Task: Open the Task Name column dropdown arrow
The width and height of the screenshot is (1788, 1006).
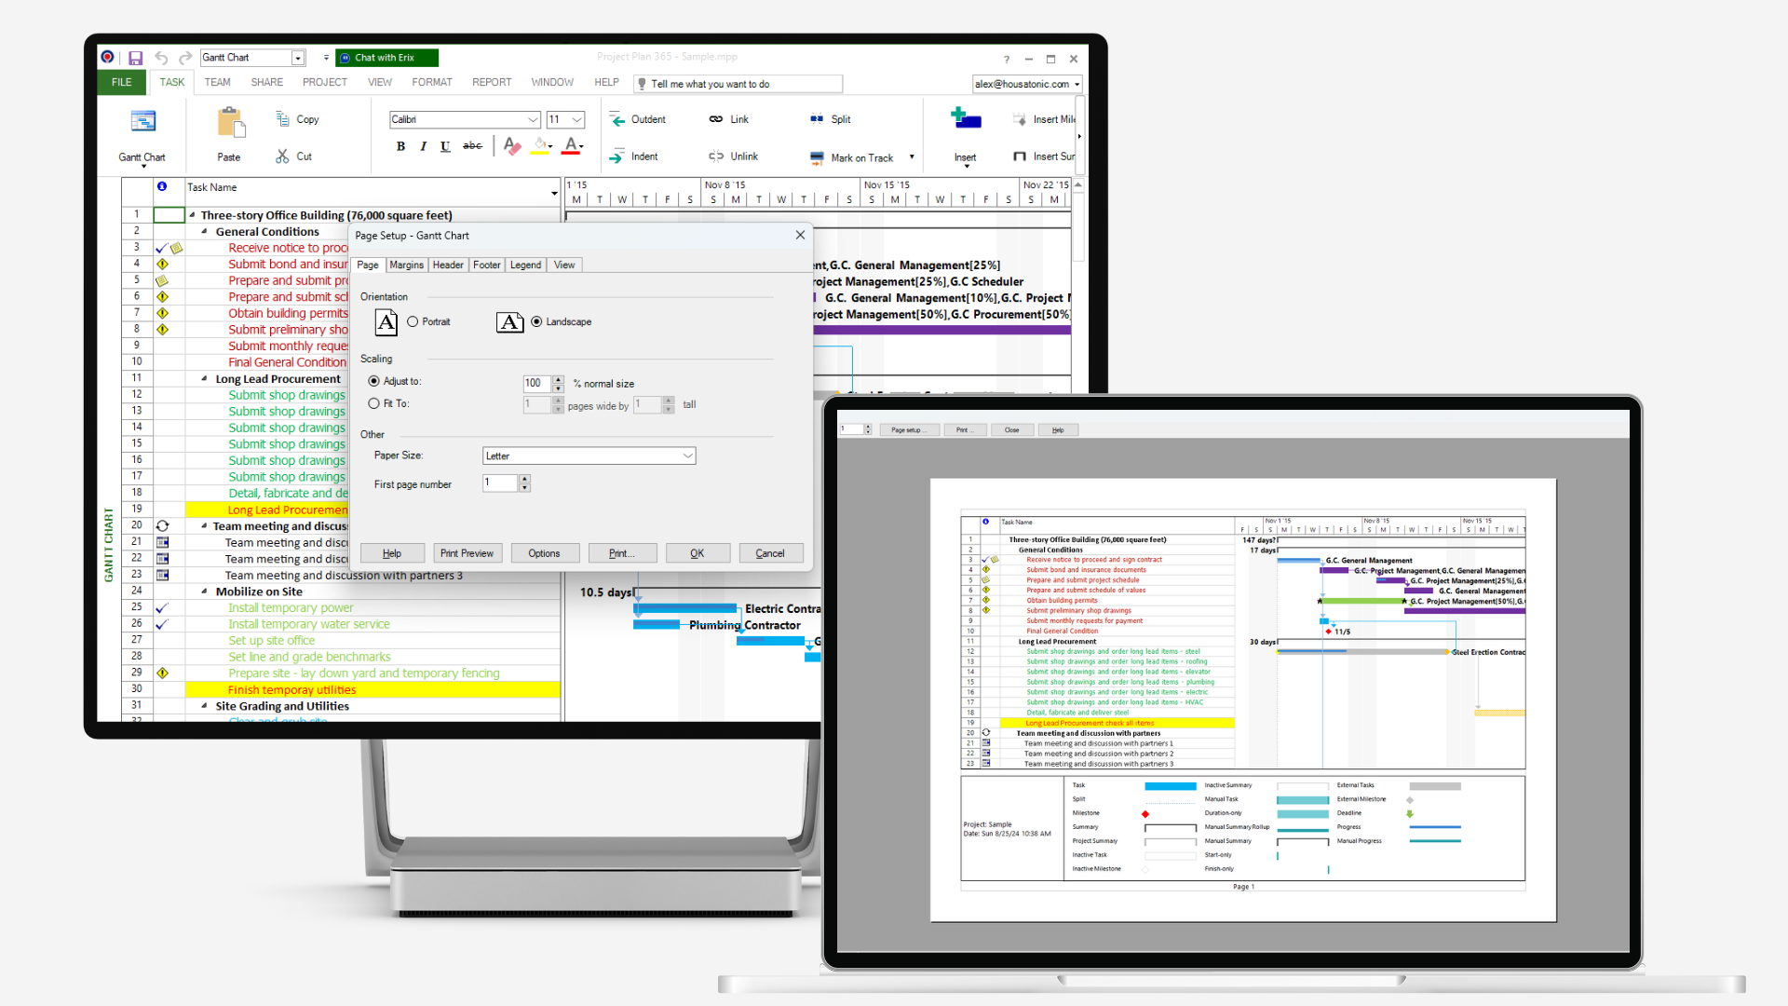Action: coord(554,193)
